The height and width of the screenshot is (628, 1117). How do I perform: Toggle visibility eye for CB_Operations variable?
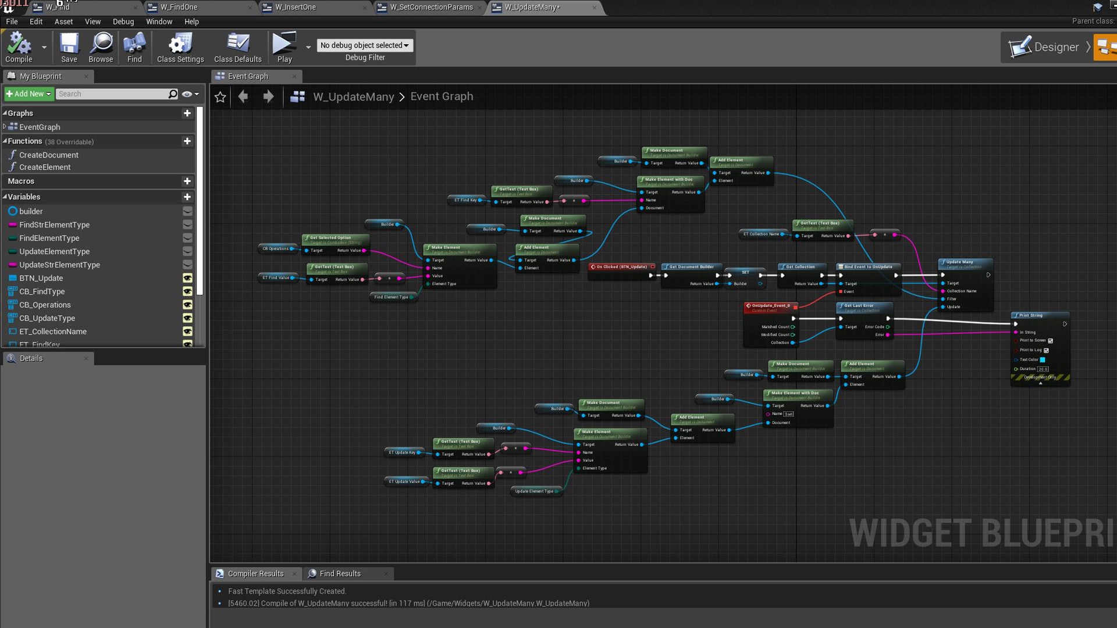pyautogui.click(x=187, y=305)
